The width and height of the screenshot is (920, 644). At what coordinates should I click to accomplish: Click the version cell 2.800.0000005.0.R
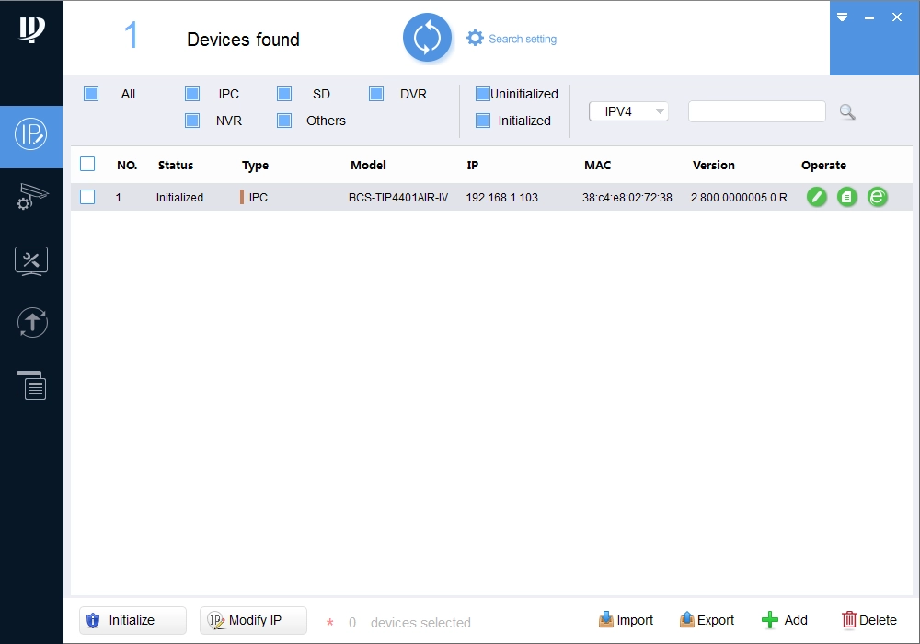[739, 198]
